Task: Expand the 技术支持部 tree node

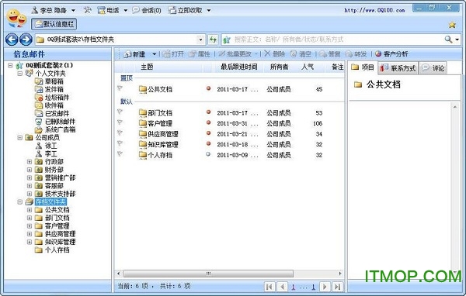Action: tap(30, 194)
